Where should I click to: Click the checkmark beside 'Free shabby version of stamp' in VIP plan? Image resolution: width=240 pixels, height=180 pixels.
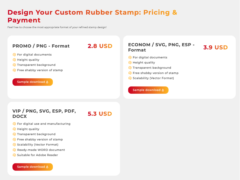pos(14,139)
